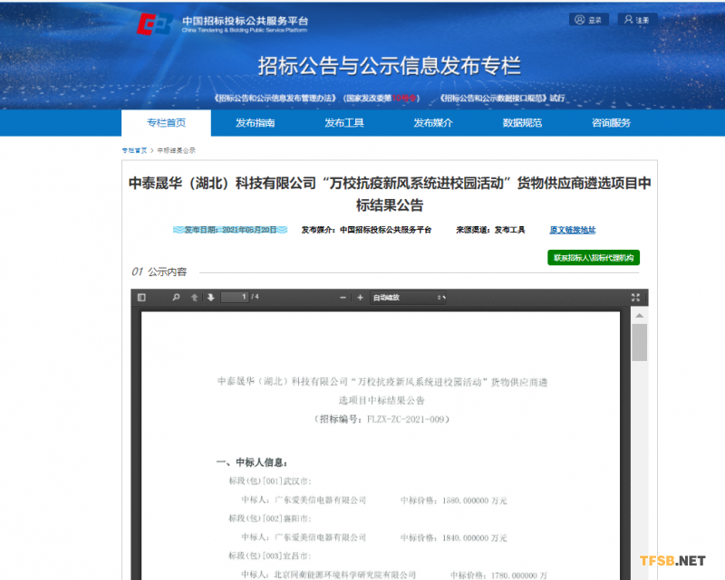Click the PDF page number field
The image size is (725, 580).
[x=235, y=297]
